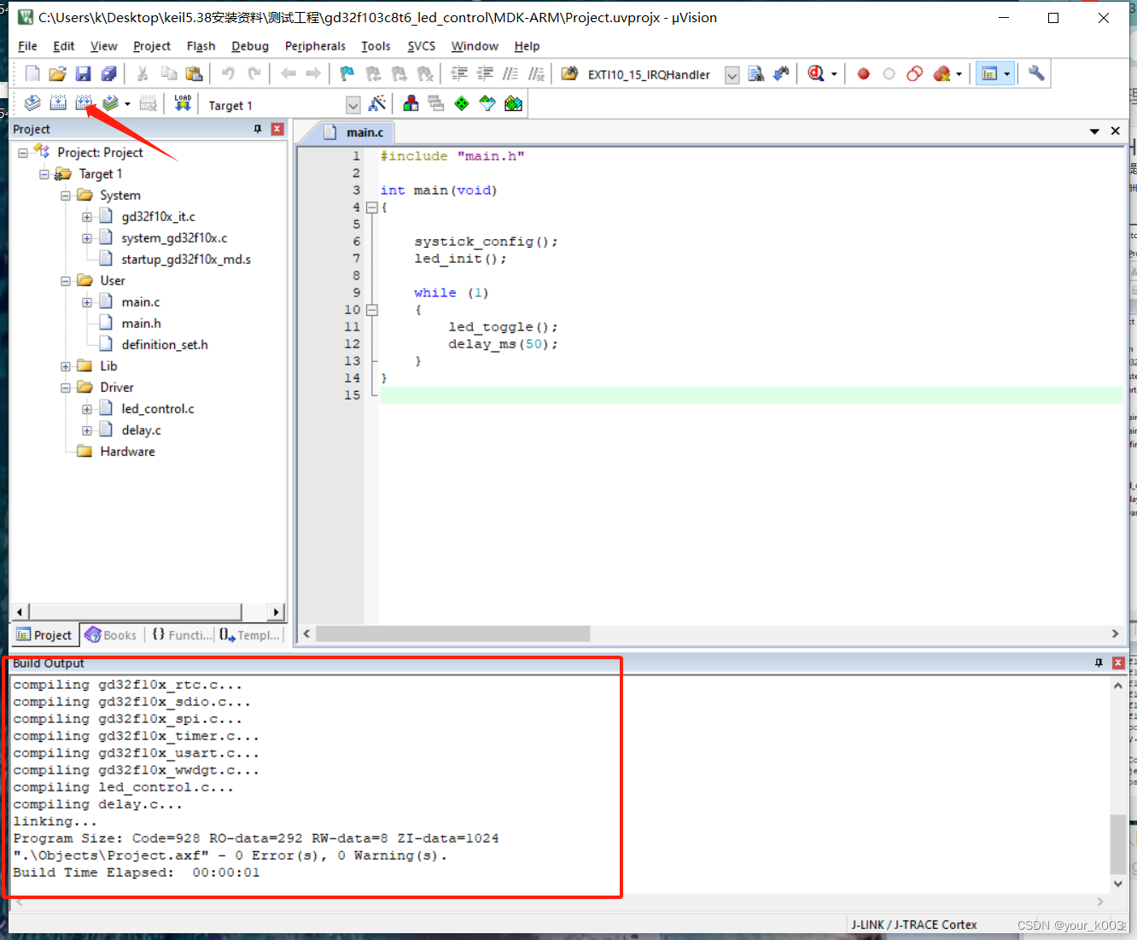Click the Kill all breakpoints icon

942,74
